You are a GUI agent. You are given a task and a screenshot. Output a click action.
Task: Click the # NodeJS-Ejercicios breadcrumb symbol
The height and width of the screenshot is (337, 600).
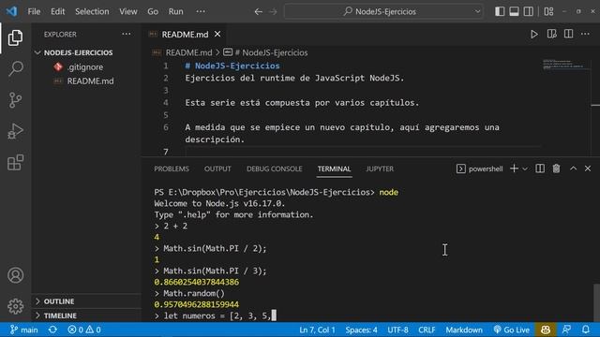click(x=271, y=52)
